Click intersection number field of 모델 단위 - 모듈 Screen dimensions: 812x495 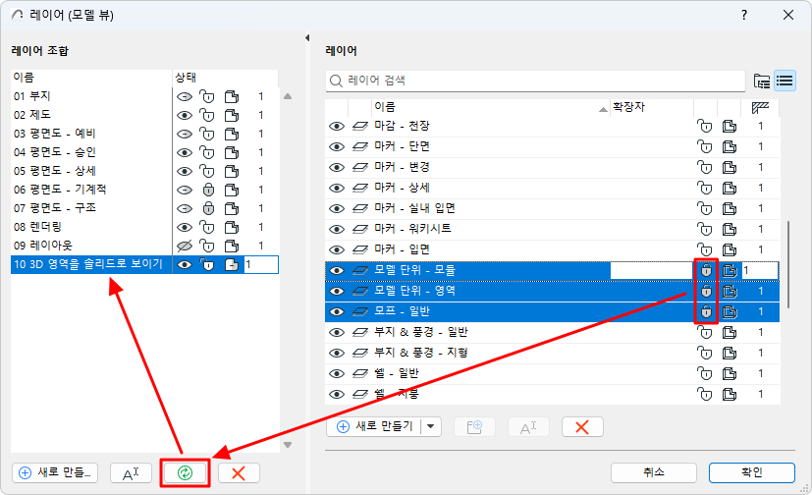[x=760, y=270]
